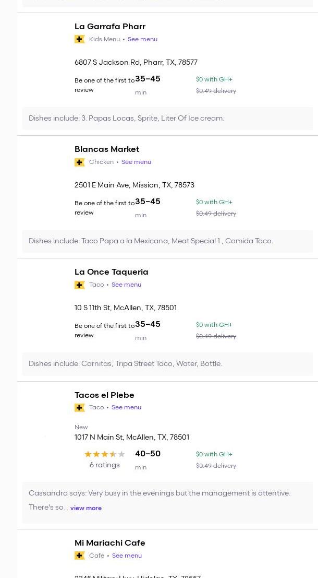The width and height of the screenshot is (318, 578).
Task: Click dishes include Carnitas, Tripa Street Taco box
Action: (167, 364)
